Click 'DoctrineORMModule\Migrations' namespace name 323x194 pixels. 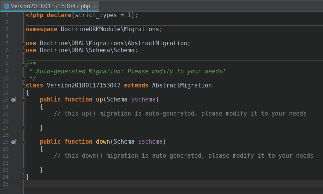110,29
